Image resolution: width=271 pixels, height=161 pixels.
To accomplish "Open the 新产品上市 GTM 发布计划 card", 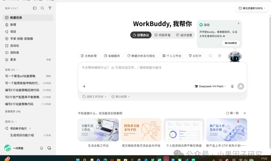I will pos(227,132).
